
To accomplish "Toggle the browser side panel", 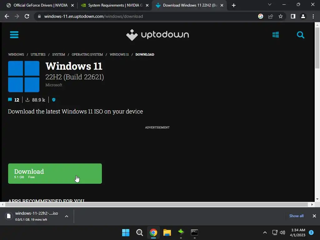I will [293, 16].
